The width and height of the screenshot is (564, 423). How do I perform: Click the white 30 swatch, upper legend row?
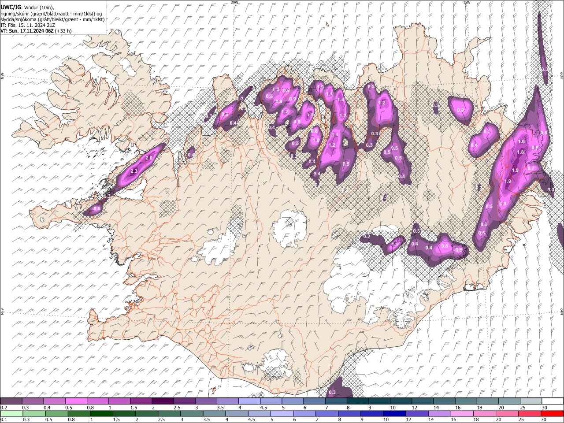click(x=553, y=401)
